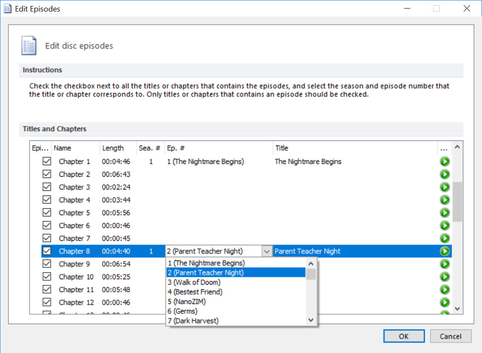Click the chapter table scroll up arrow
The width and height of the screenshot is (482, 353).
tap(457, 147)
